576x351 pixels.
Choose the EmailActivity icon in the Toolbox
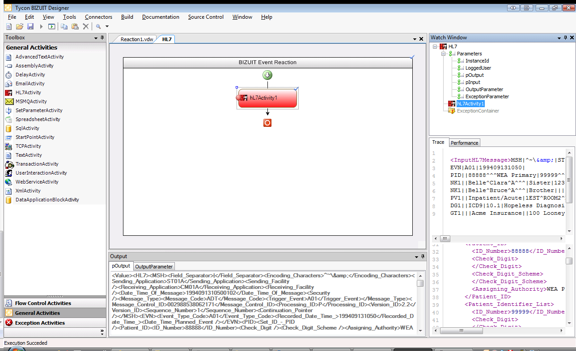pyautogui.click(x=8, y=84)
